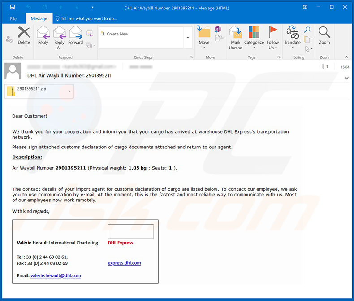This screenshot has width=354, height=301.
Task: Click the underlined Description: heading
Action: click(27, 157)
